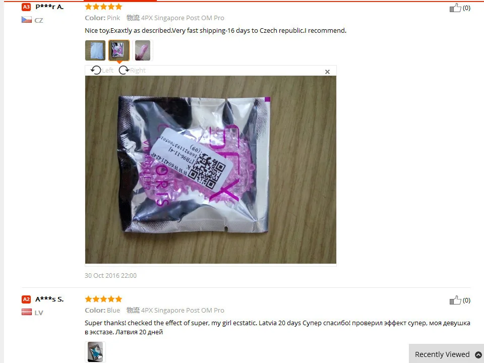Open third review thumbnail with pink toy
This screenshot has height=363, width=484.
click(143, 50)
